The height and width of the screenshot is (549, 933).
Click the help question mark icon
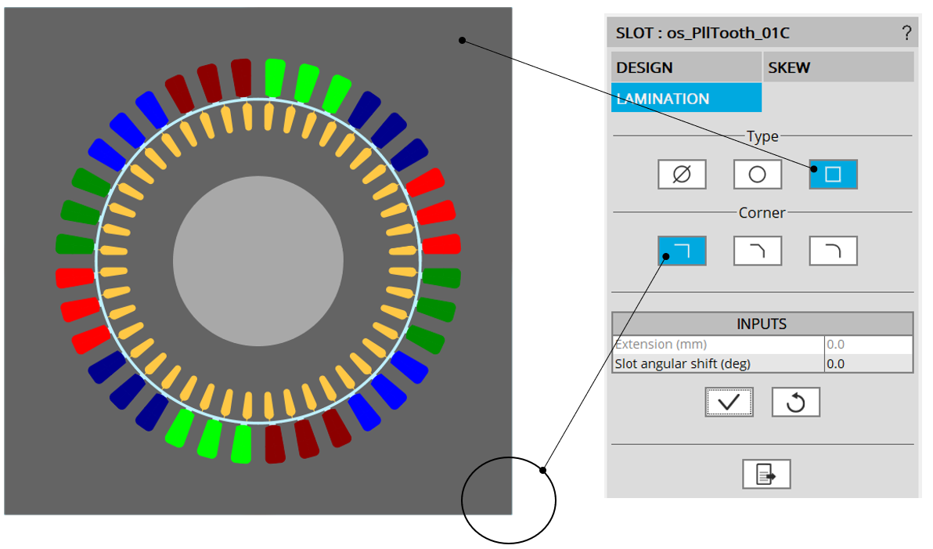pyautogui.click(x=906, y=33)
